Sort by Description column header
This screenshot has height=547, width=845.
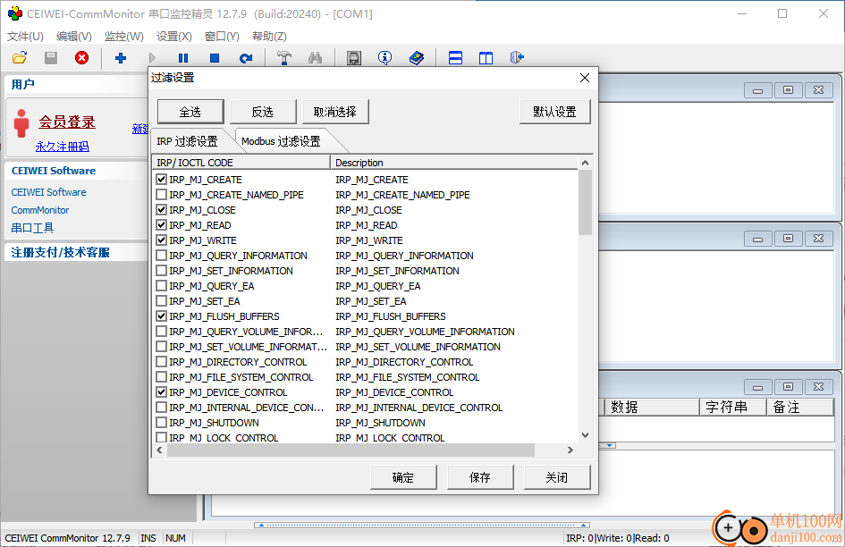pyautogui.click(x=454, y=162)
